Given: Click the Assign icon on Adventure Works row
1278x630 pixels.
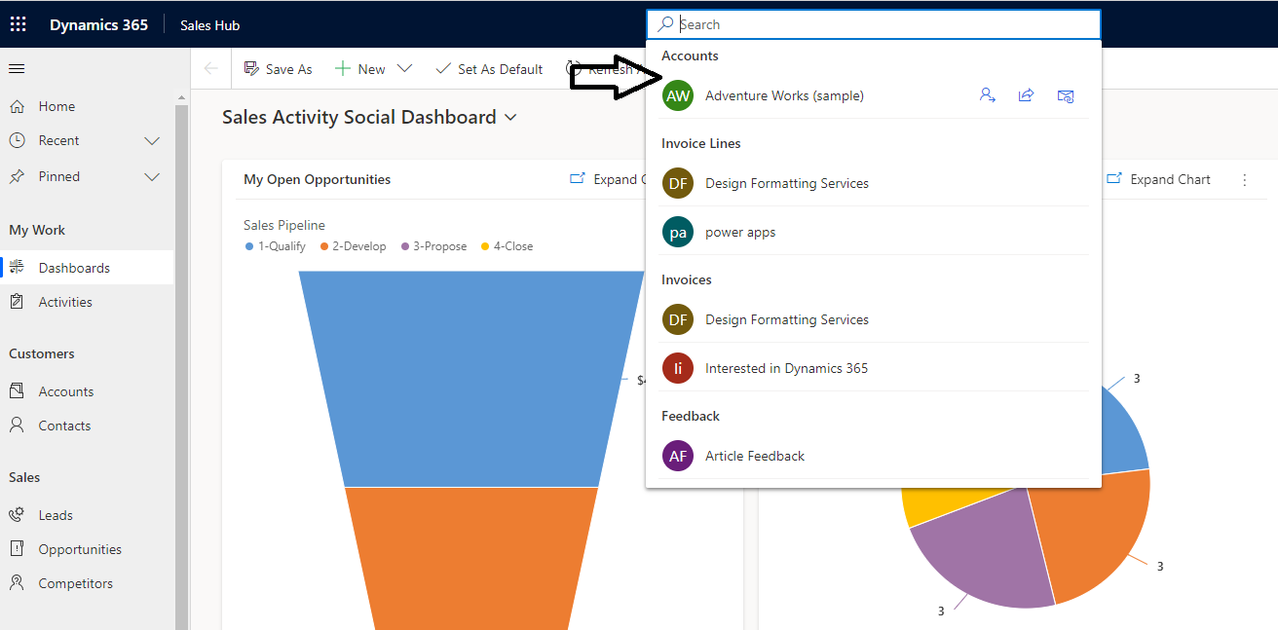Looking at the screenshot, I should coord(988,95).
